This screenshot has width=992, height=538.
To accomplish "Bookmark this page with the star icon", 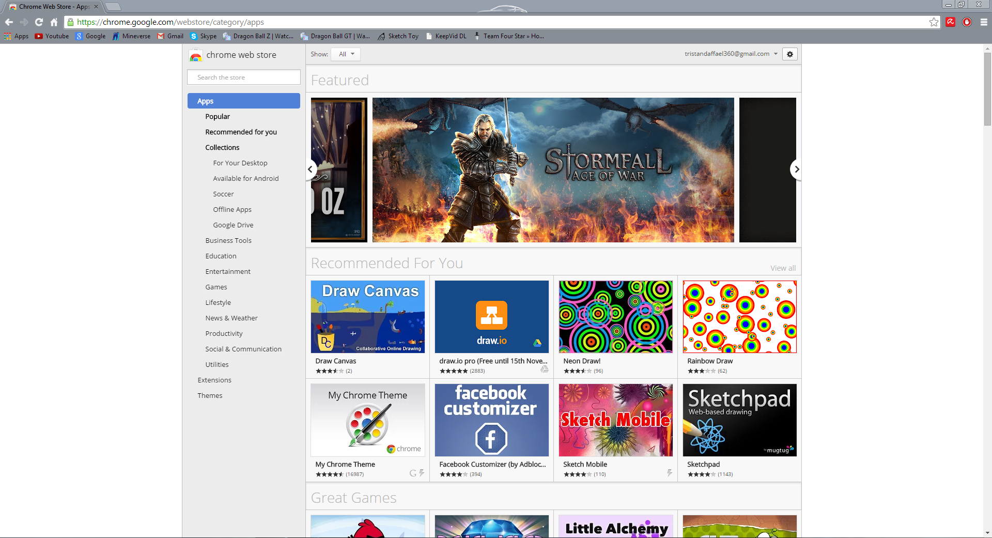I will click(934, 22).
